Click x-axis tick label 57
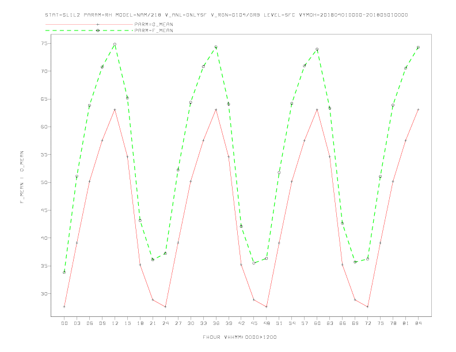Image resolution: width=456 pixels, height=352 pixels. point(305,323)
